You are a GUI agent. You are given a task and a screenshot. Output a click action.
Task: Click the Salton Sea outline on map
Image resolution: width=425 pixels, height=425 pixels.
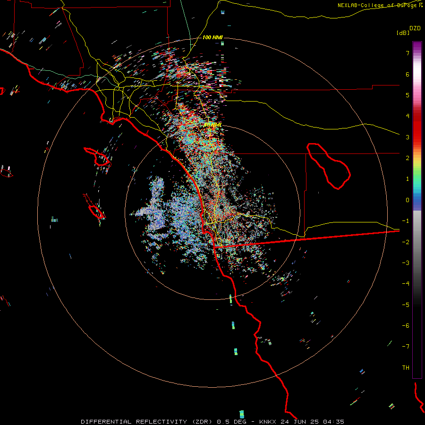[329, 166]
